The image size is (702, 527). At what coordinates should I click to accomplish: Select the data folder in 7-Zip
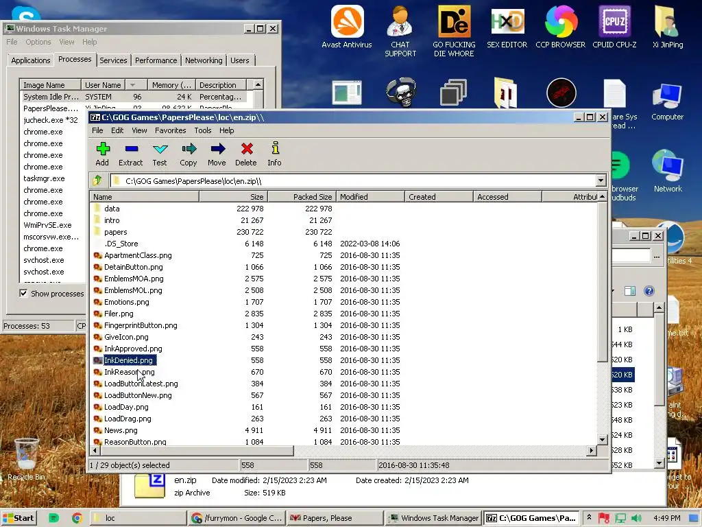[112, 209]
